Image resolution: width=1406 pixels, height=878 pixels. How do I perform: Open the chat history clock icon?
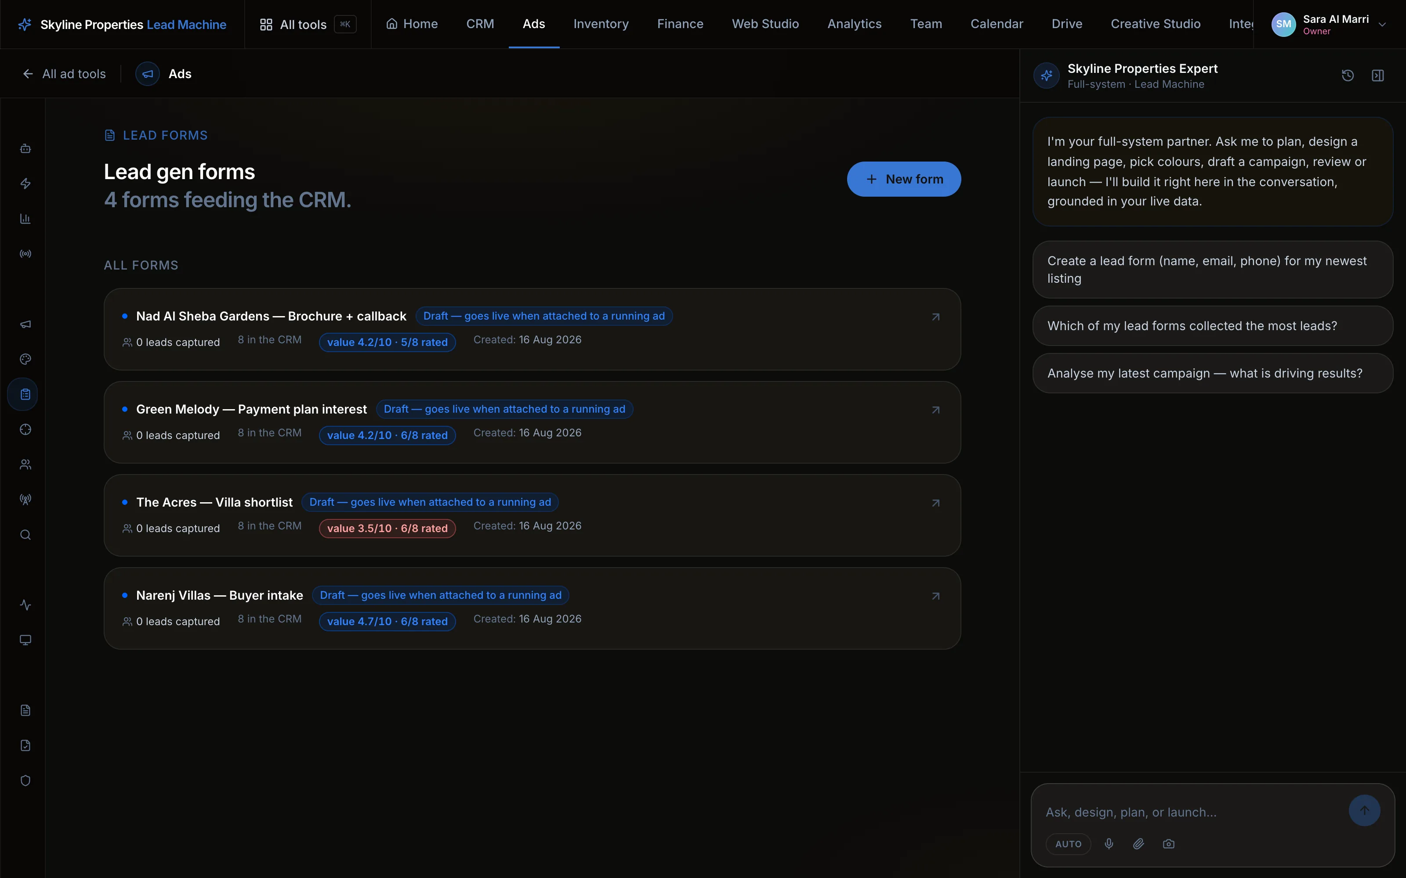pos(1347,76)
